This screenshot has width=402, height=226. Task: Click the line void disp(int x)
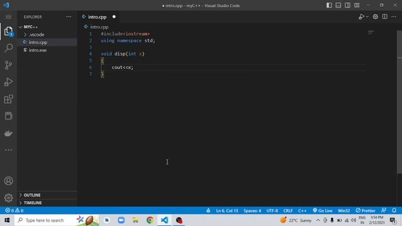click(x=122, y=54)
